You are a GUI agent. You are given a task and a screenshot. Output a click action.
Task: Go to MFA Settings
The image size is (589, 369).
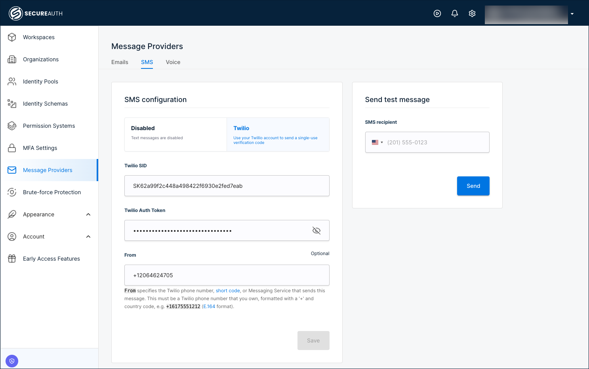[x=40, y=148]
